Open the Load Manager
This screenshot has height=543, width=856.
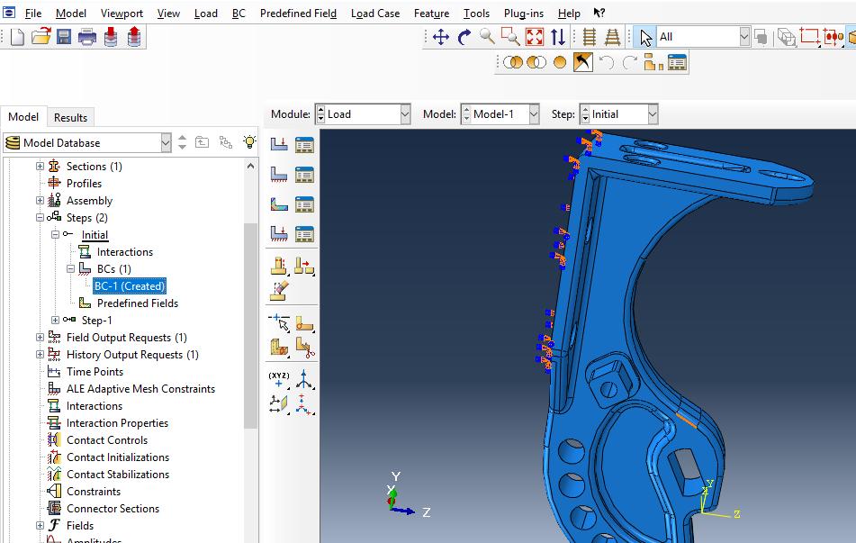pos(304,145)
